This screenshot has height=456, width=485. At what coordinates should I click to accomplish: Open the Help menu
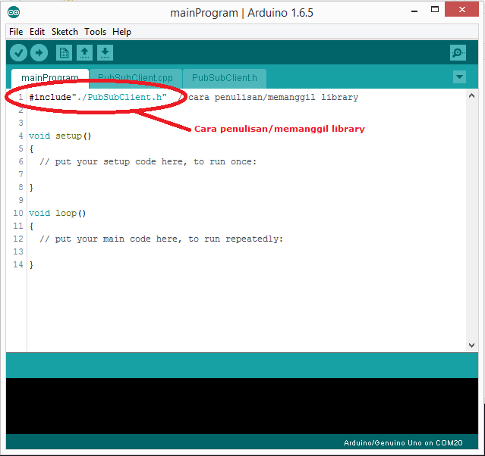coord(121,32)
